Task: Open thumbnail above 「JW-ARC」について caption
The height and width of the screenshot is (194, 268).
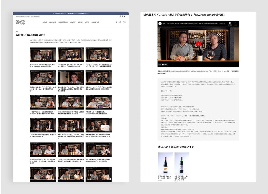Action: 71,55
